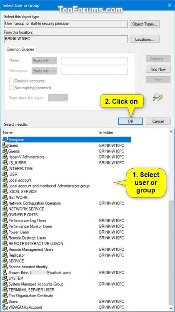Click the Find Now button
The image size is (175, 312).
[x=158, y=69]
